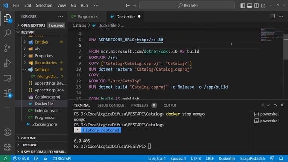Image resolution: width=288 pixels, height=162 pixels.
Task: Open the Selection menu
Action: pos(44,5)
